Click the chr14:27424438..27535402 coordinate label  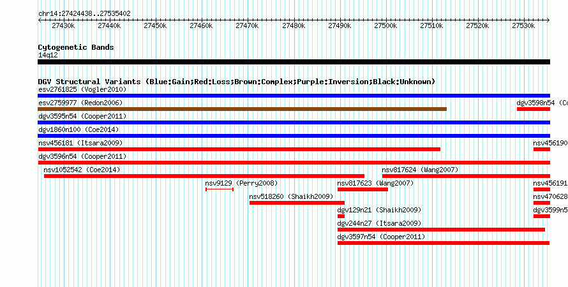tap(84, 14)
